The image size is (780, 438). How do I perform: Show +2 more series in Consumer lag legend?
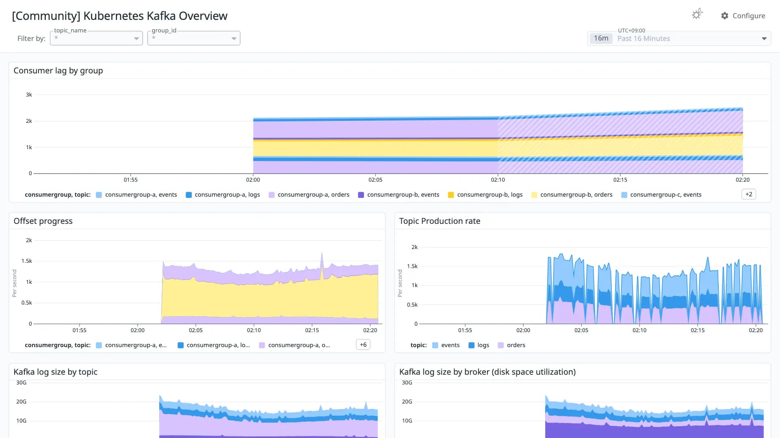[x=749, y=194]
